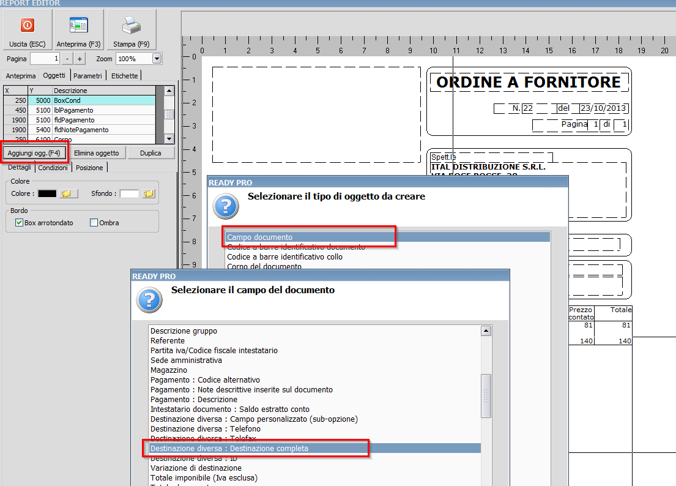Click ORDINE A FORNITORE title on report
The width and height of the screenshot is (676, 486).
pos(528,82)
